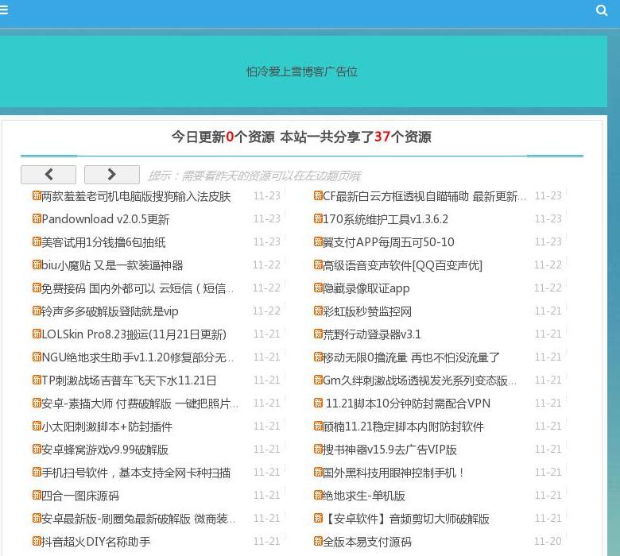Go to previous page with left arrow
The image size is (620, 556).
(x=48, y=174)
